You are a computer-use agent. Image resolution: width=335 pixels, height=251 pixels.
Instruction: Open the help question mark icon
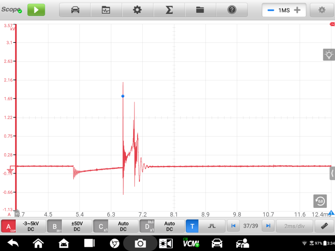point(231,10)
